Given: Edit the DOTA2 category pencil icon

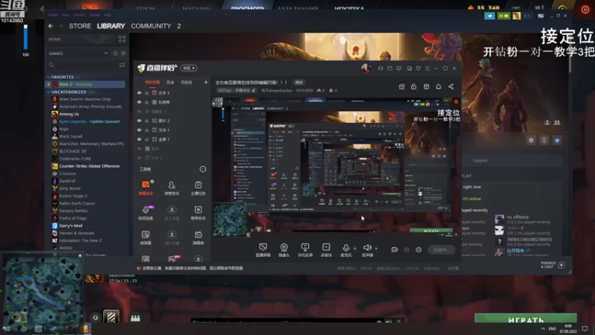Looking at the screenshot, I should 254,90.
